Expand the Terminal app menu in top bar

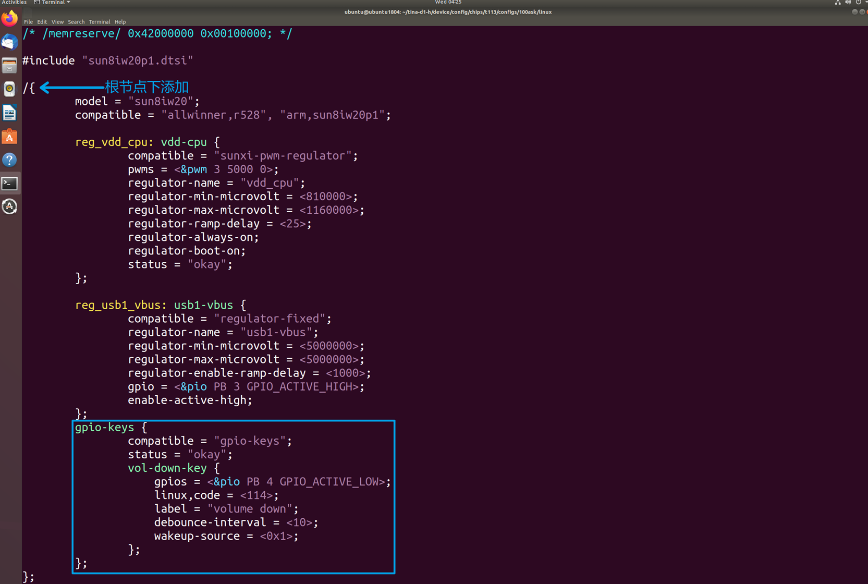(52, 3)
